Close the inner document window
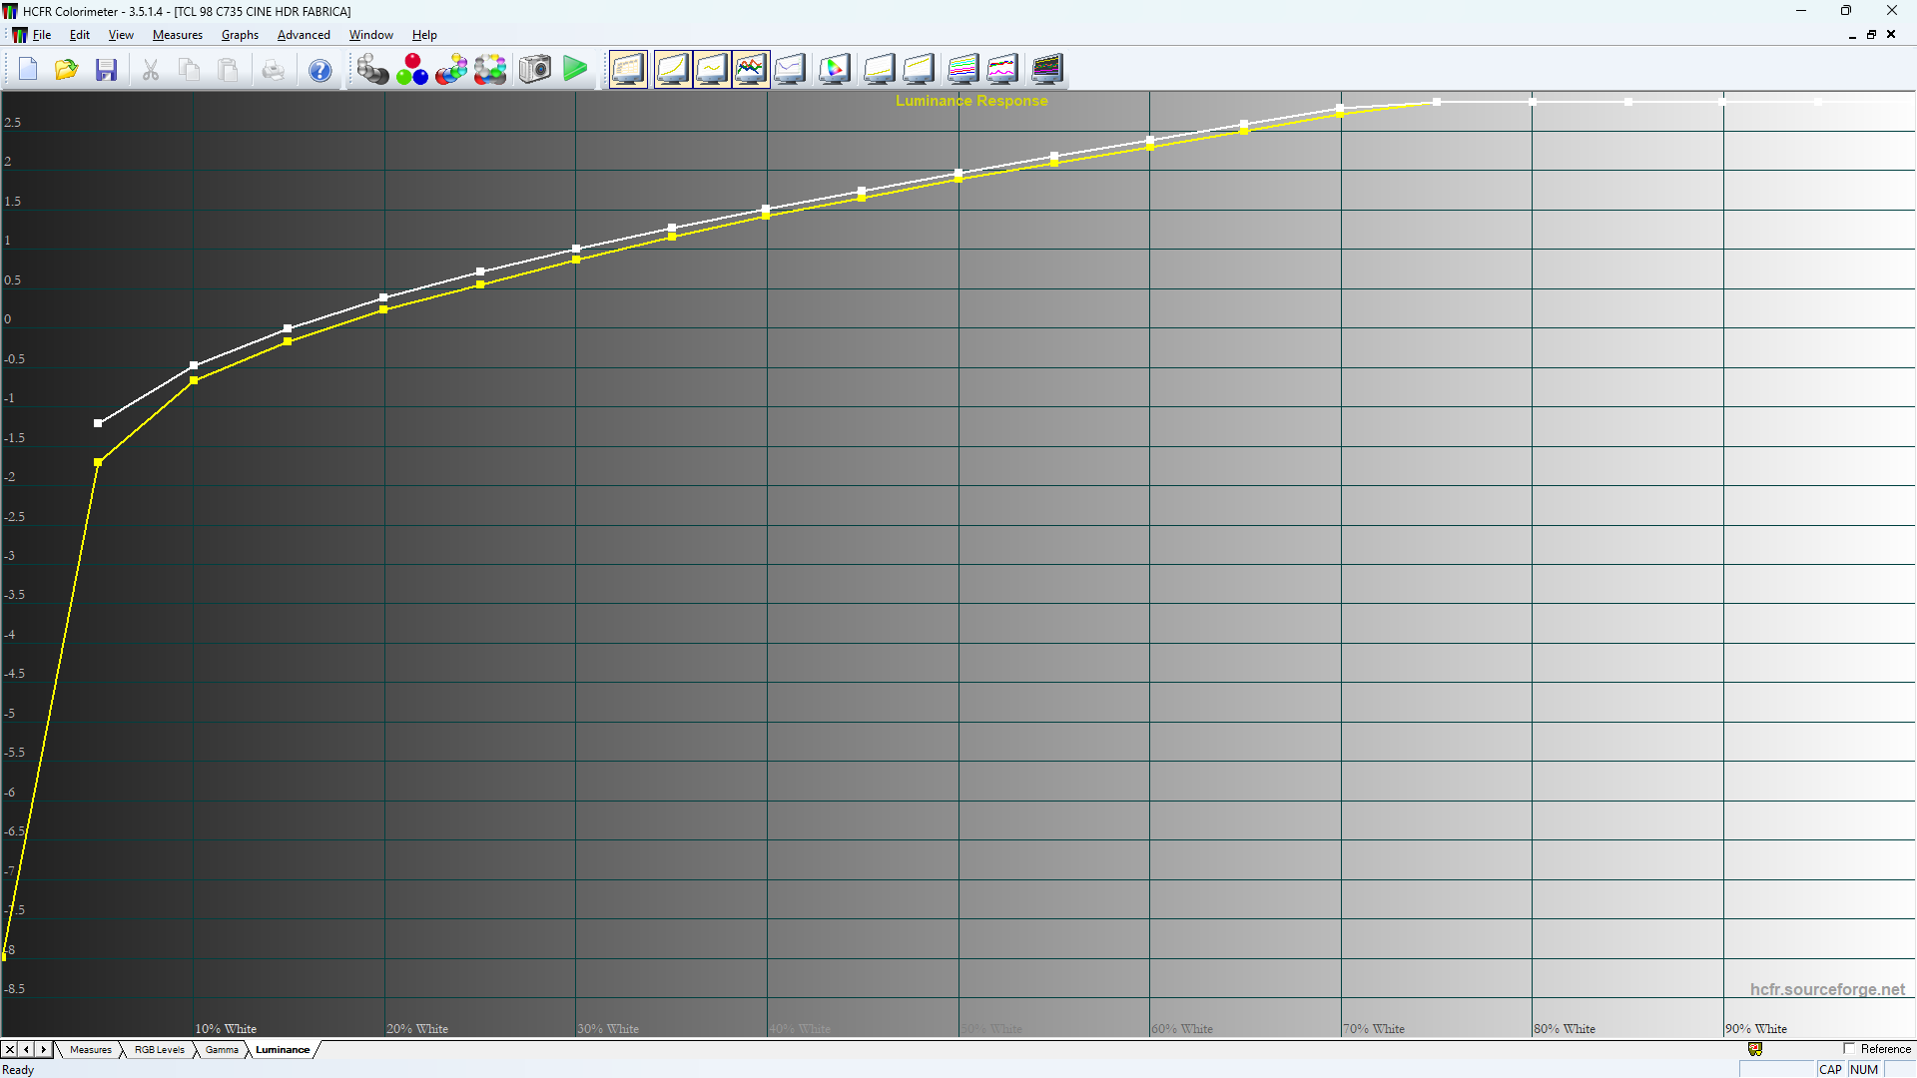The width and height of the screenshot is (1917, 1078). [x=1891, y=35]
